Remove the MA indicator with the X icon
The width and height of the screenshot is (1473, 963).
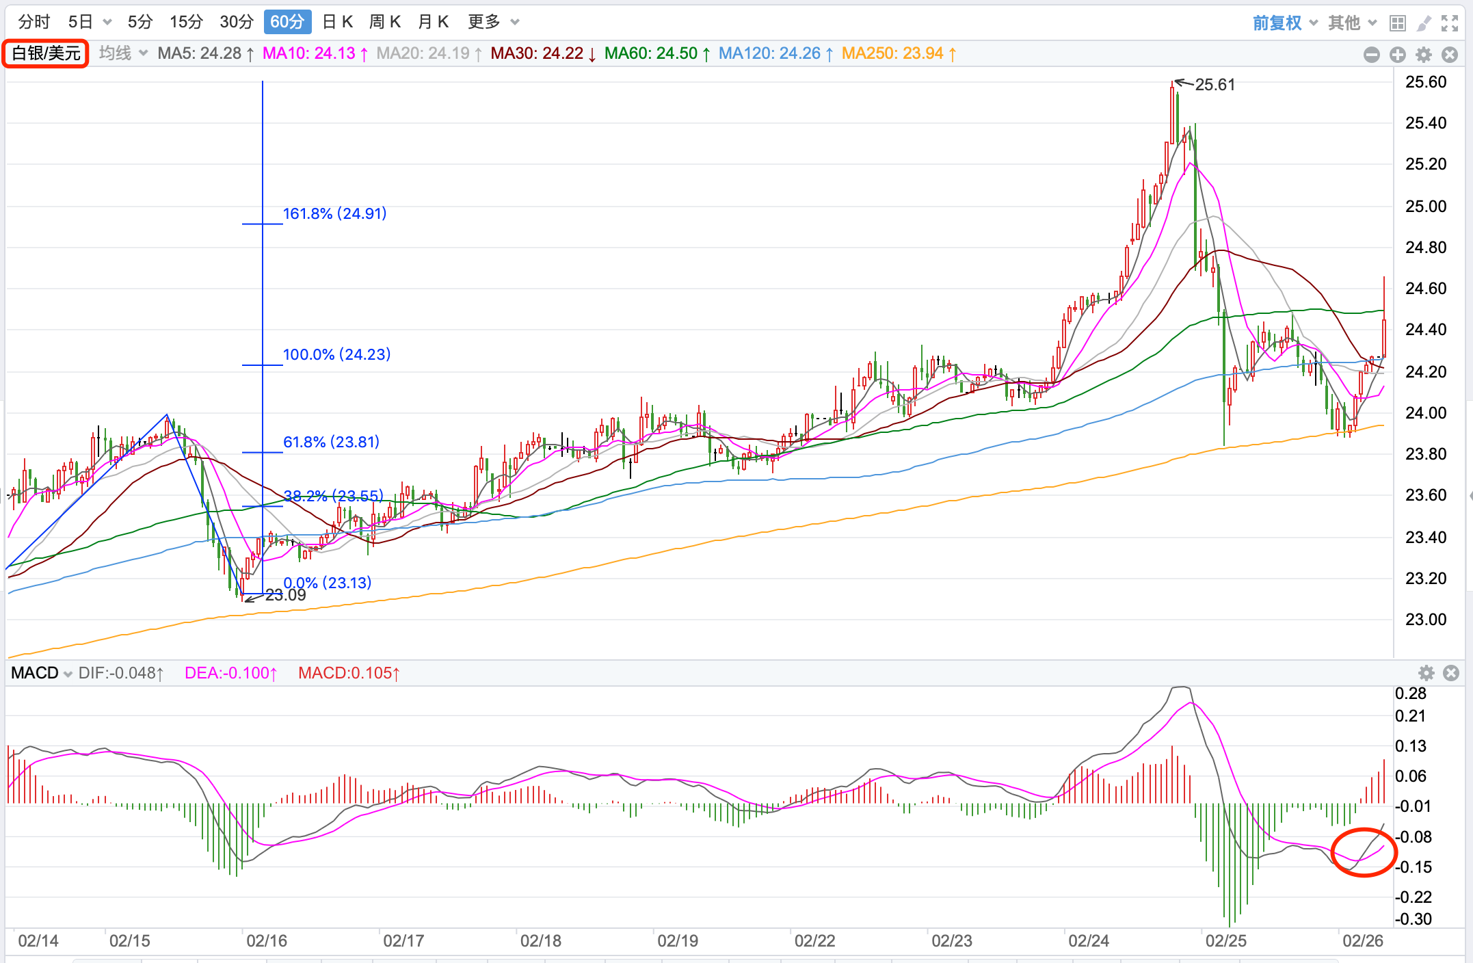click(x=1450, y=55)
